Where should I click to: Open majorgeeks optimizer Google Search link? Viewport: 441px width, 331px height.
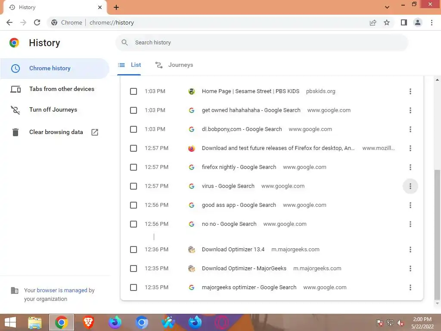pyautogui.click(x=249, y=287)
